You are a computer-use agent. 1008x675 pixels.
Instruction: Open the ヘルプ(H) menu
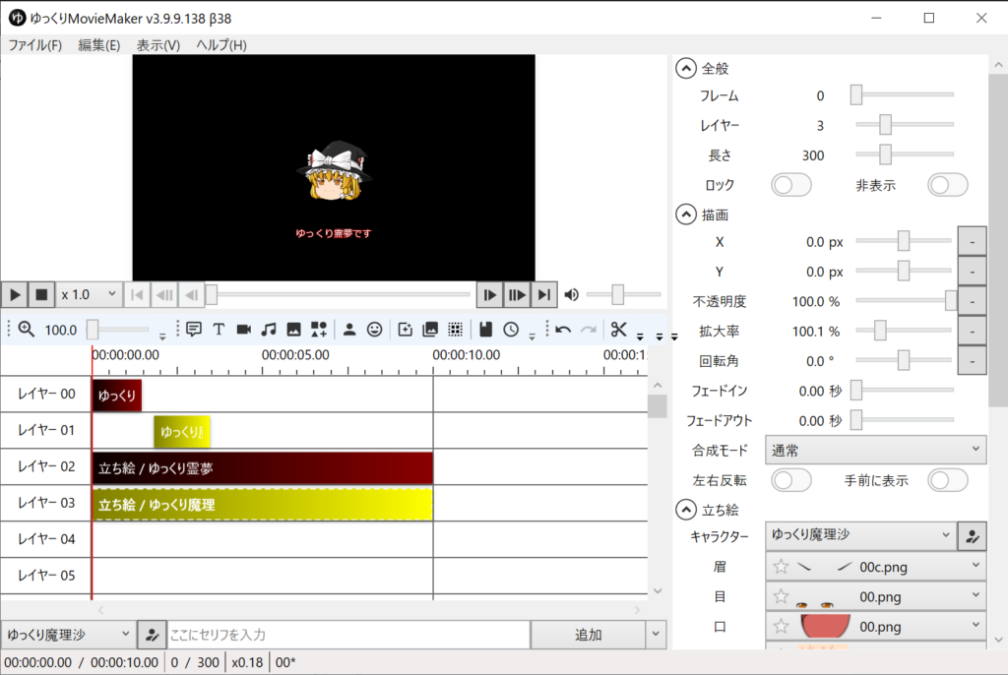point(221,45)
